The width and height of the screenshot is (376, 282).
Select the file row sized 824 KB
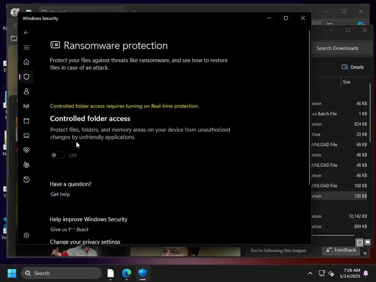point(339,124)
